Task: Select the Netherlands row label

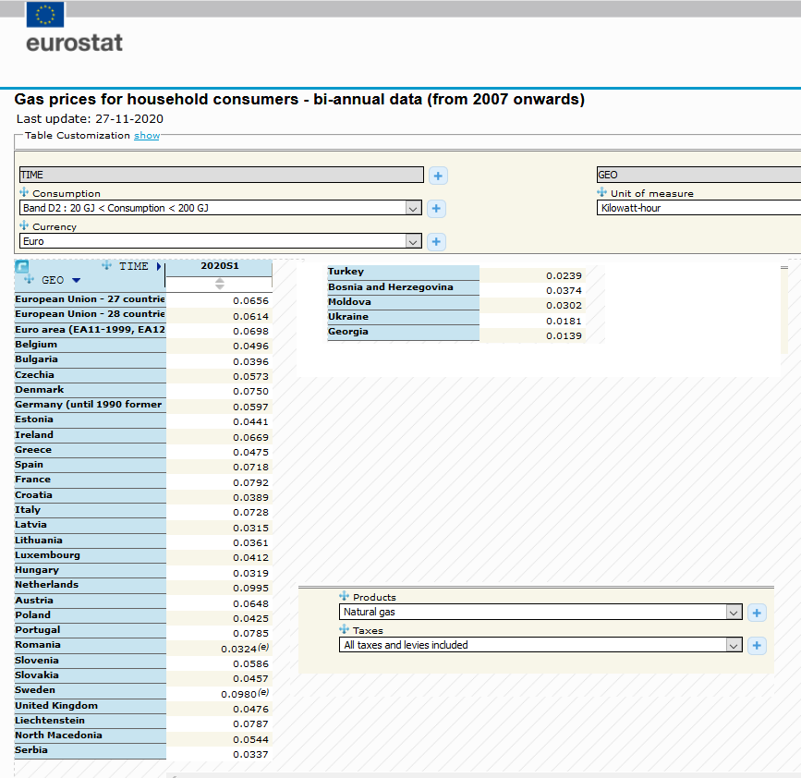Action: (x=91, y=585)
